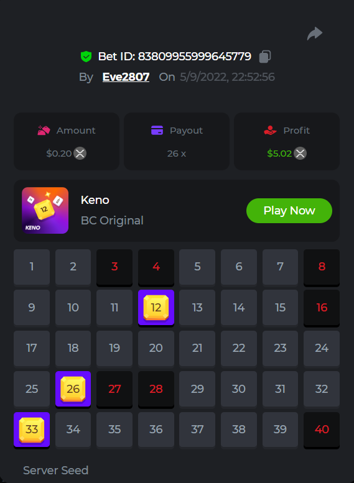The image size is (354, 483).
Task: Click grey number tile 21
Action: point(197,348)
